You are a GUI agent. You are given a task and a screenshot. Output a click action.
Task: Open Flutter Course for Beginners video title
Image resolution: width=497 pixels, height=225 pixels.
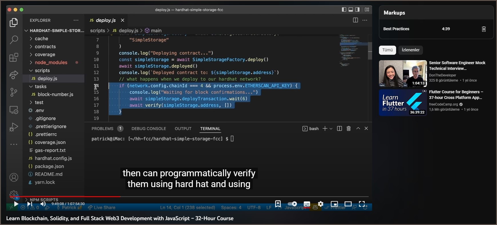pos(456,95)
